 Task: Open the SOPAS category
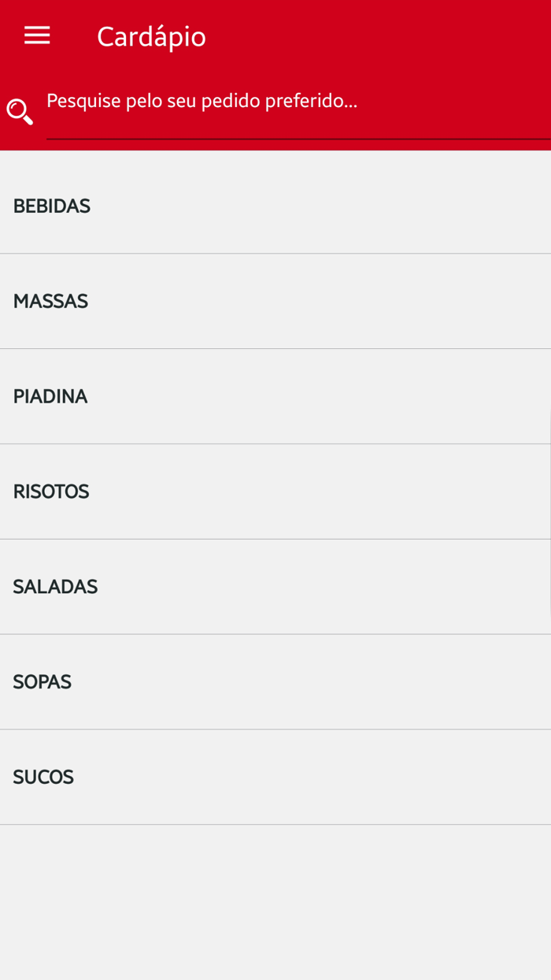click(43, 682)
